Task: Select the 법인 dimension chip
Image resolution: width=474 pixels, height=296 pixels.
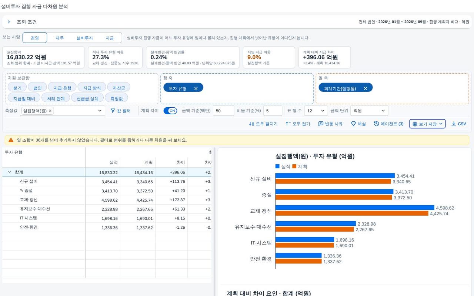Action: point(37,88)
